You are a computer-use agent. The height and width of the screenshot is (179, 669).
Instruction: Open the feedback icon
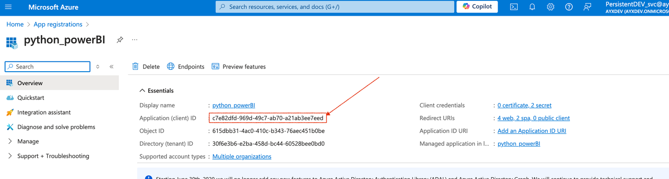(588, 7)
